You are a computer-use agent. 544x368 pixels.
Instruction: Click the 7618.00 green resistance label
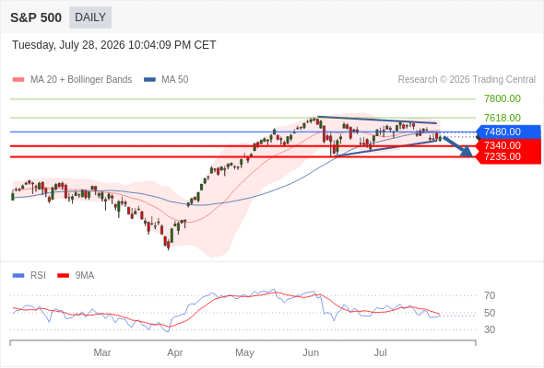point(503,118)
